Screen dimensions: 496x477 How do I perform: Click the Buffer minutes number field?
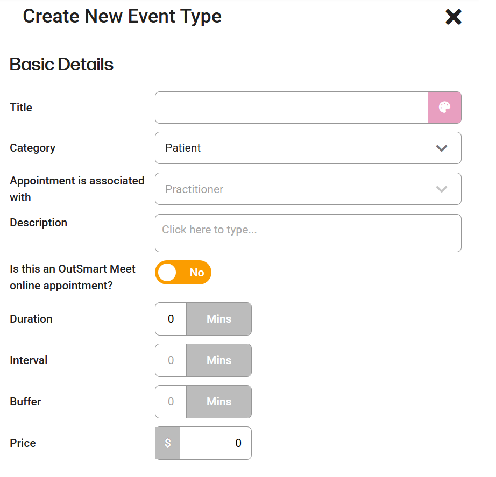pos(171,402)
